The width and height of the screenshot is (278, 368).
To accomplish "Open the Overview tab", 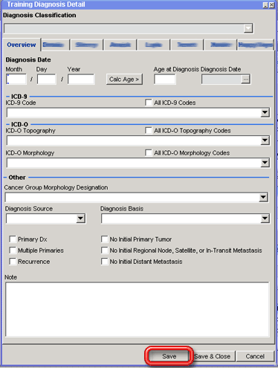I will [x=22, y=45].
